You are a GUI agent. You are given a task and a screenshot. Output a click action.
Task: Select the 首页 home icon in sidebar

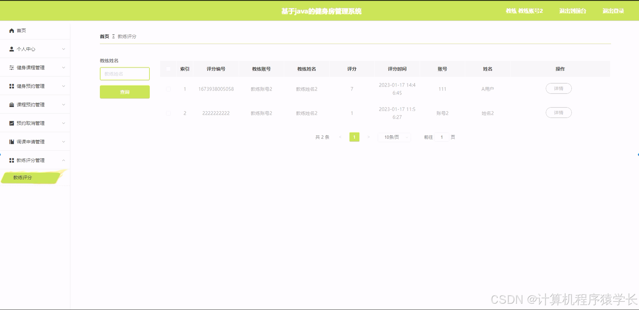[x=11, y=30]
